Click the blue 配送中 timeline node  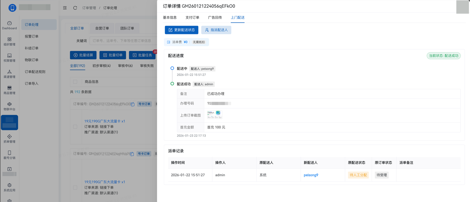click(x=172, y=68)
